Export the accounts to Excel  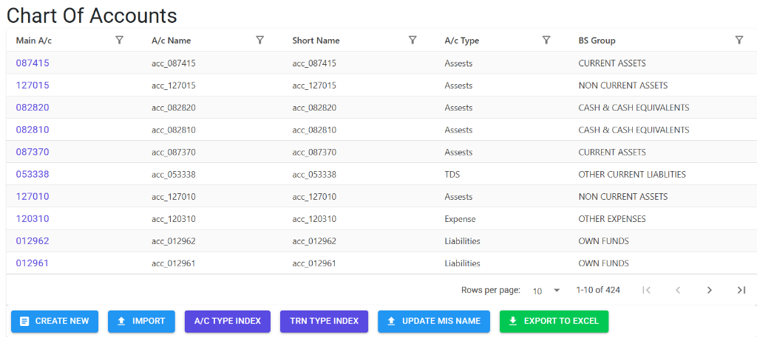(554, 321)
